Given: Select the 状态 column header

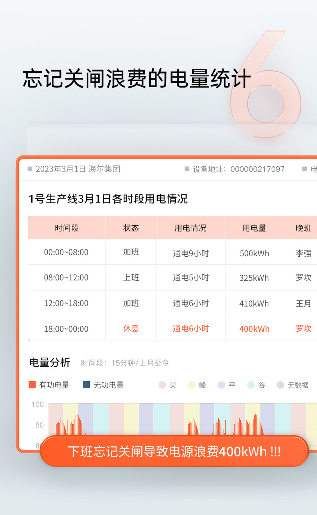Looking at the screenshot, I should [x=131, y=228].
